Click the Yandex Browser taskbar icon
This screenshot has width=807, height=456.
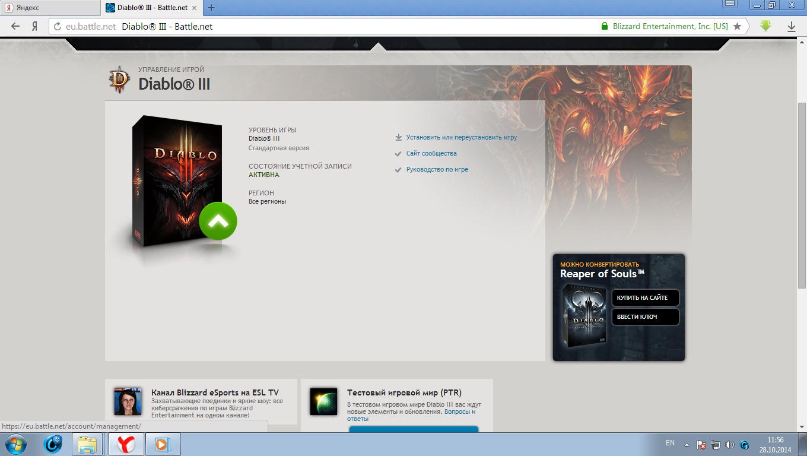click(126, 444)
